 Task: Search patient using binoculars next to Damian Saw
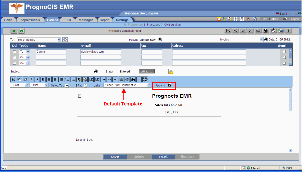click(160, 39)
